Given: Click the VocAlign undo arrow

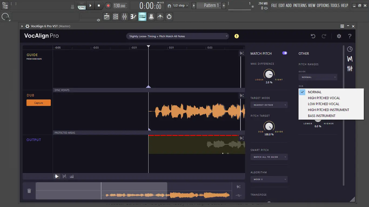Looking at the screenshot, I should [313, 36].
